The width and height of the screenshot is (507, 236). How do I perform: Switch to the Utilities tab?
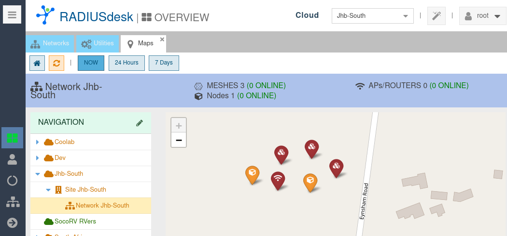tap(98, 43)
